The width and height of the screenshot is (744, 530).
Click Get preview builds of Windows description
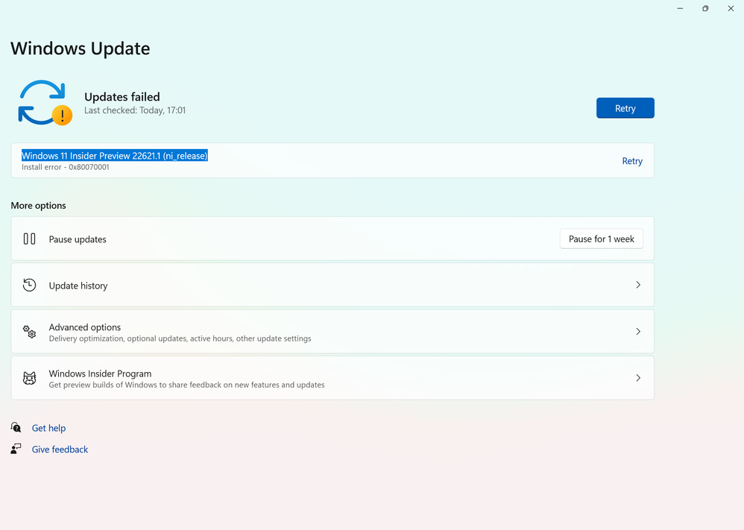[x=186, y=385]
